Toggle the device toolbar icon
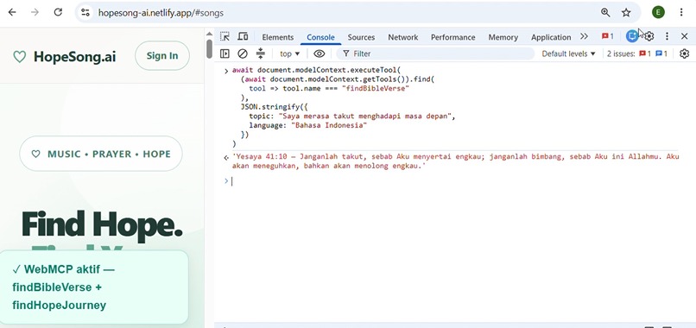Screen dimensions: 696x328 [243, 37]
